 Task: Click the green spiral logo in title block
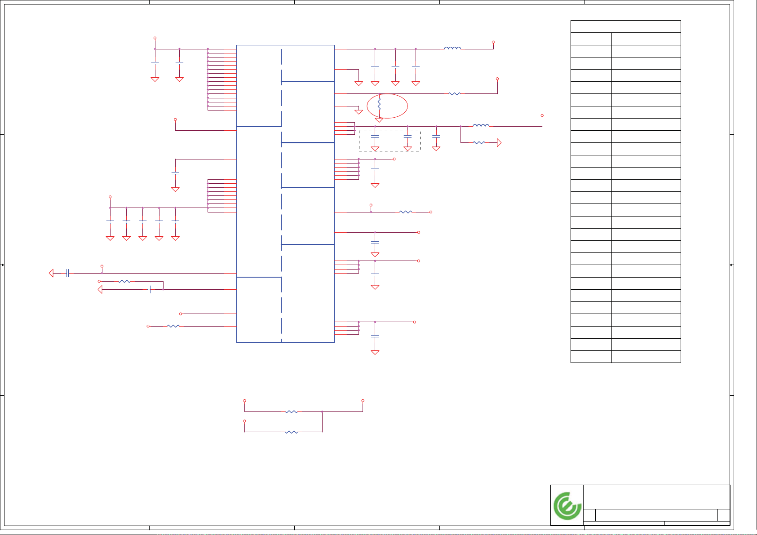click(567, 506)
